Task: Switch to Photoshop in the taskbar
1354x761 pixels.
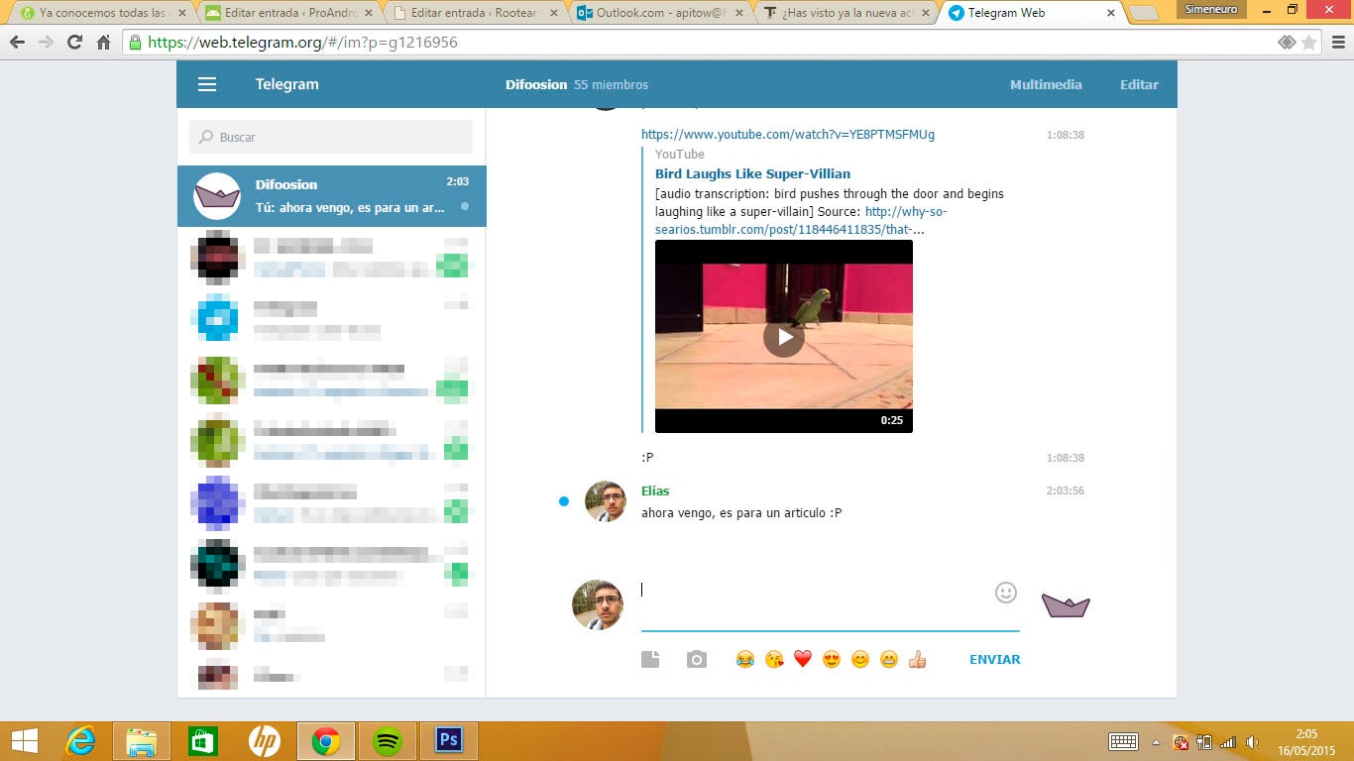Action: point(449,741)
